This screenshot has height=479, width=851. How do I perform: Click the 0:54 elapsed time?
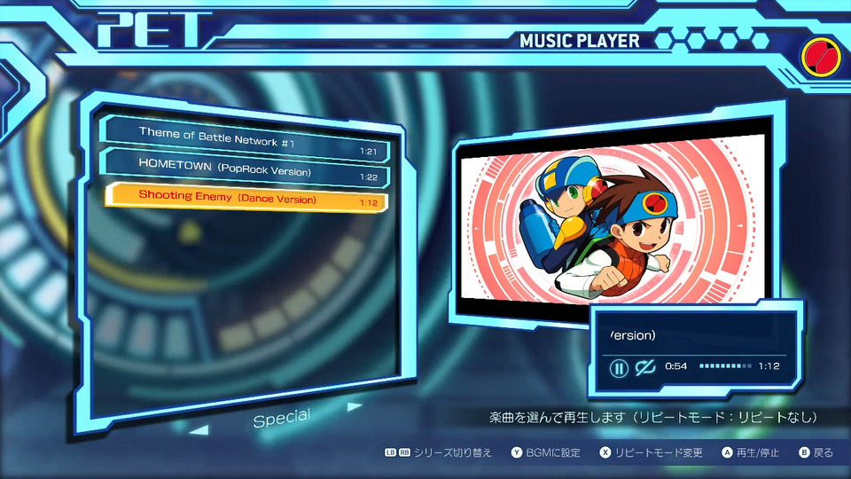(x=676, y=366)
